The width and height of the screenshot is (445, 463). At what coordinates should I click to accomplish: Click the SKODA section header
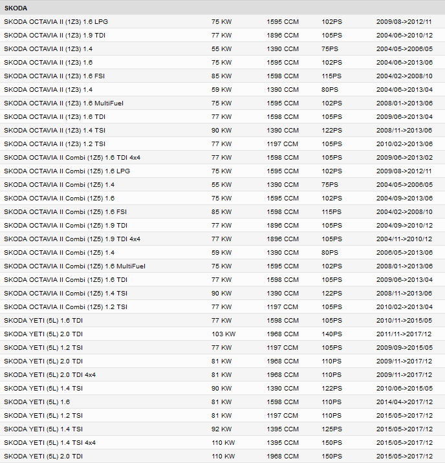pos(222,8)
